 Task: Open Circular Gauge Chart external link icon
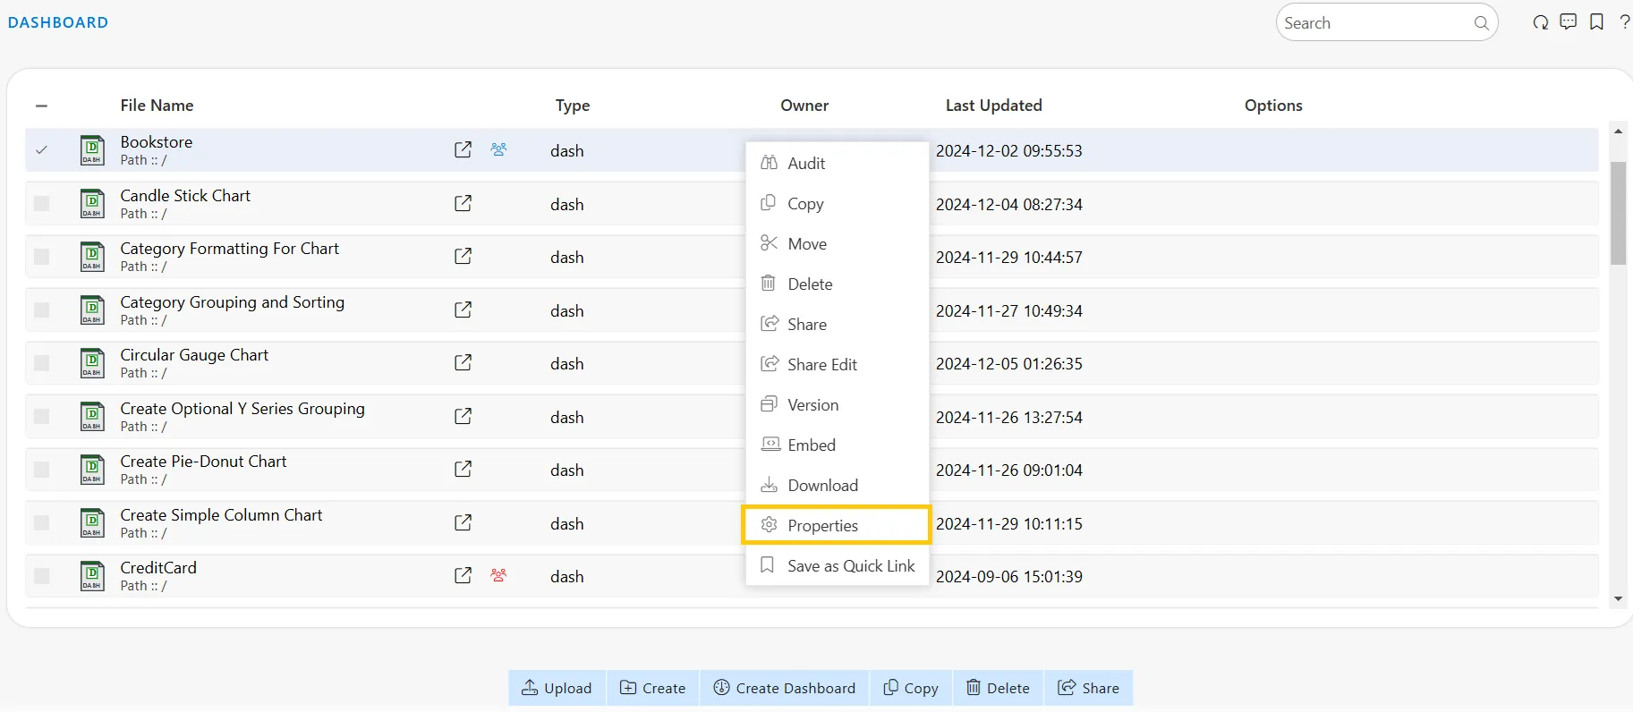pyautogui.click(x=463, y=362)
